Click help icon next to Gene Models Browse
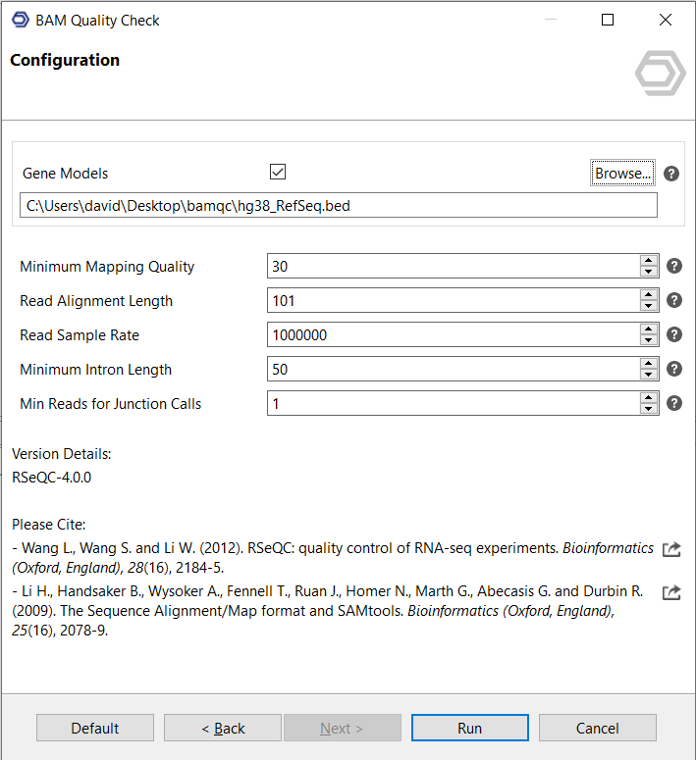The height and width of the screenshot is (760, 696). (671, 174)
